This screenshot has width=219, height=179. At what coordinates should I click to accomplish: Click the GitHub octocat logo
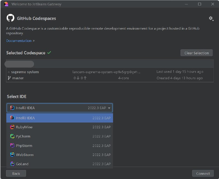(10, 18)
